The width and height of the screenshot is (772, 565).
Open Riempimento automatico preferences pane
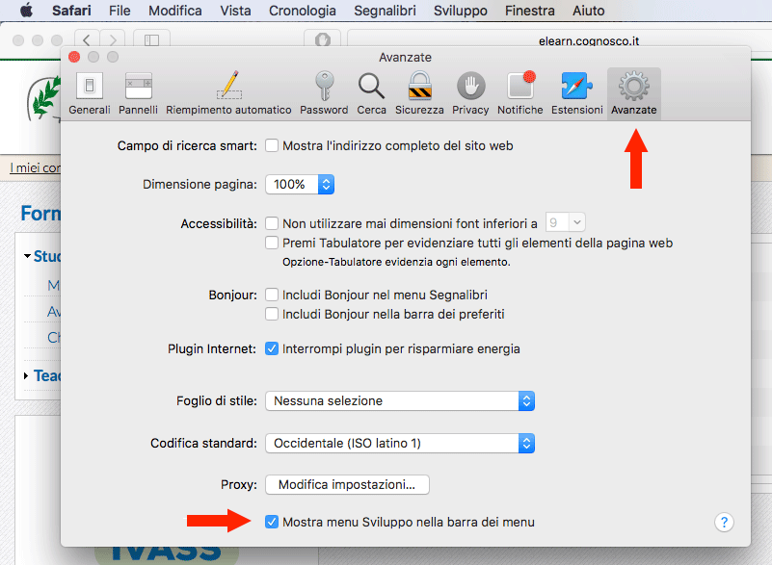coord(228,93)
